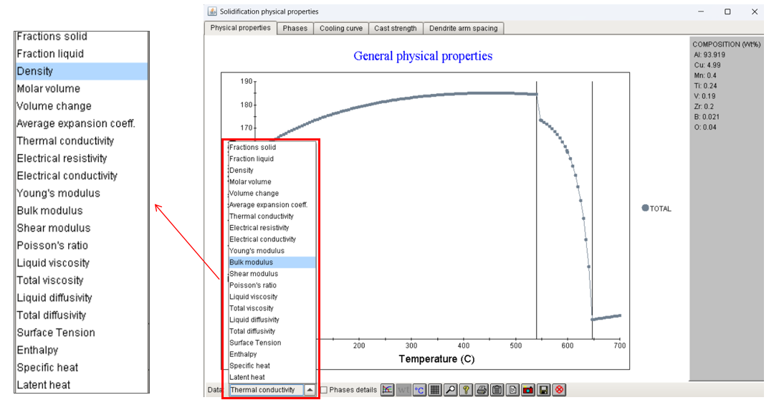
Task: Take snapshot with the camera icon
Action: pyautogui.click(x=529, y=390)
